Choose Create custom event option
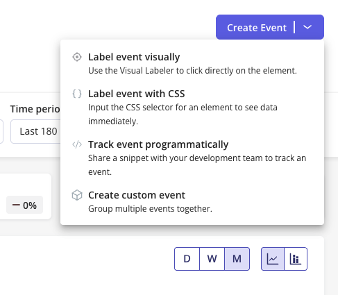 click(192, 201)
